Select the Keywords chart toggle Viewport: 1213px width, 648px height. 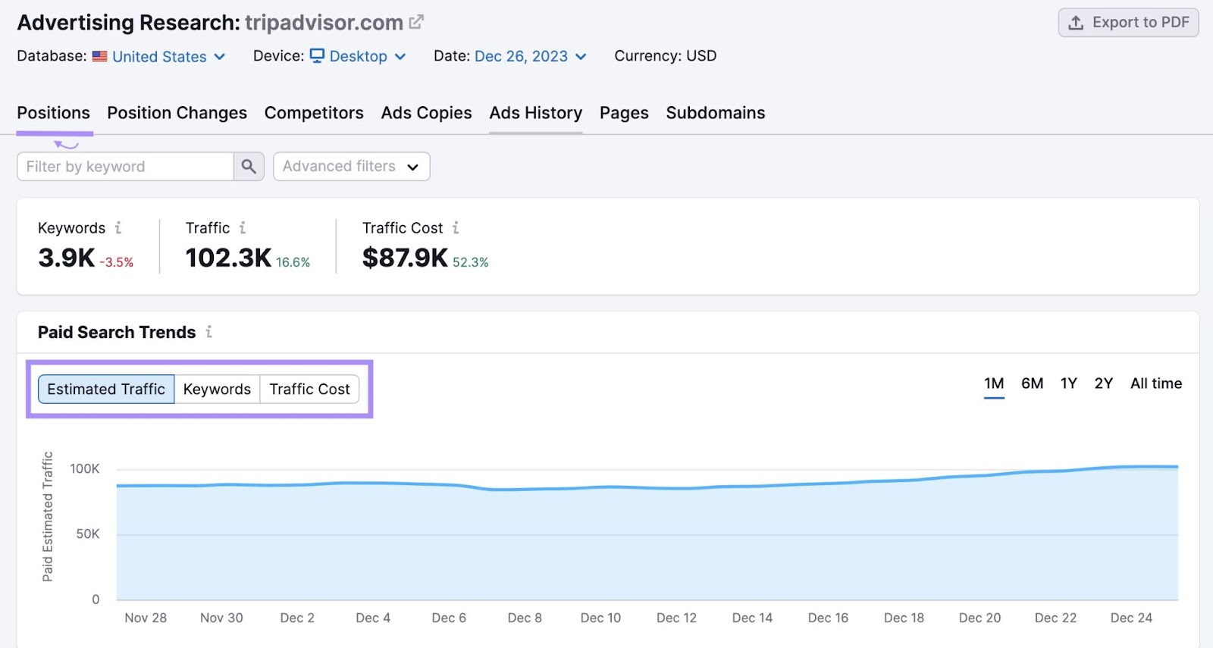pyautogui.click(x=217, y=390)
